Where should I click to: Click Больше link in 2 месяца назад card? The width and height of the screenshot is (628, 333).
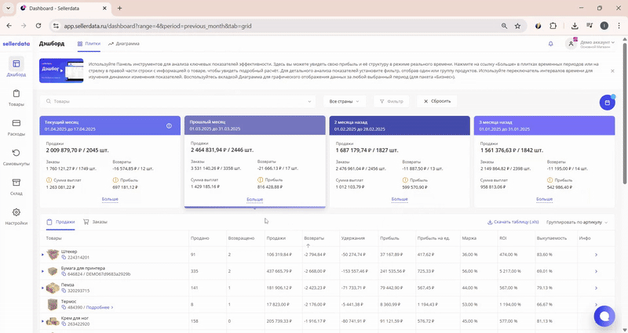tap(400, 199)
